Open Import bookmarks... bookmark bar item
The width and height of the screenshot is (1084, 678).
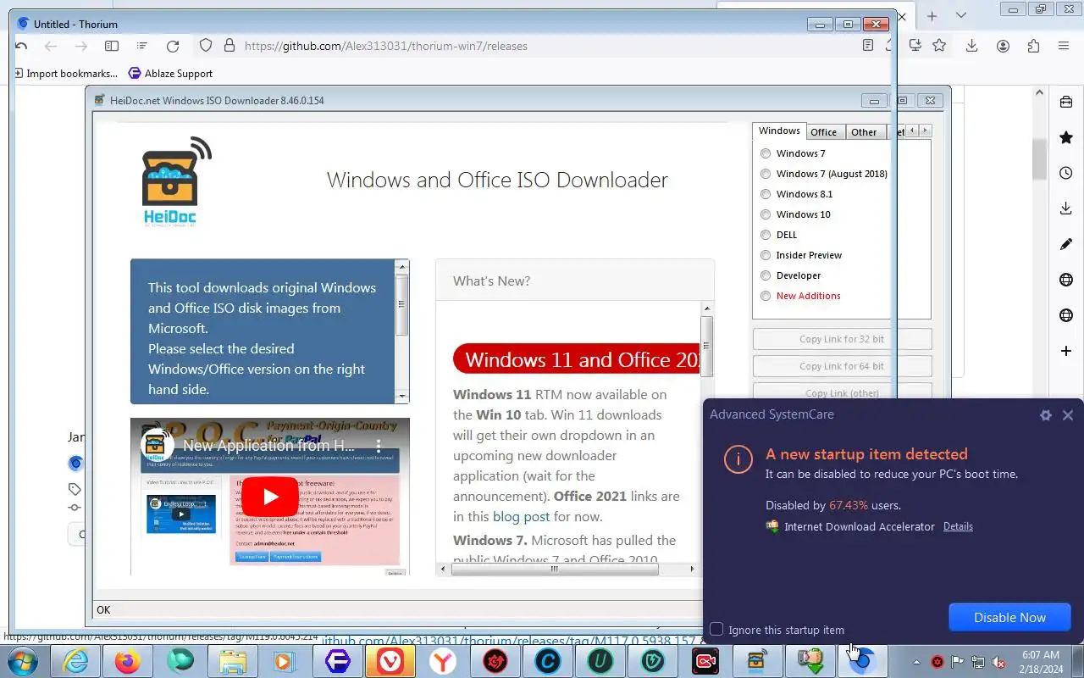66,74
